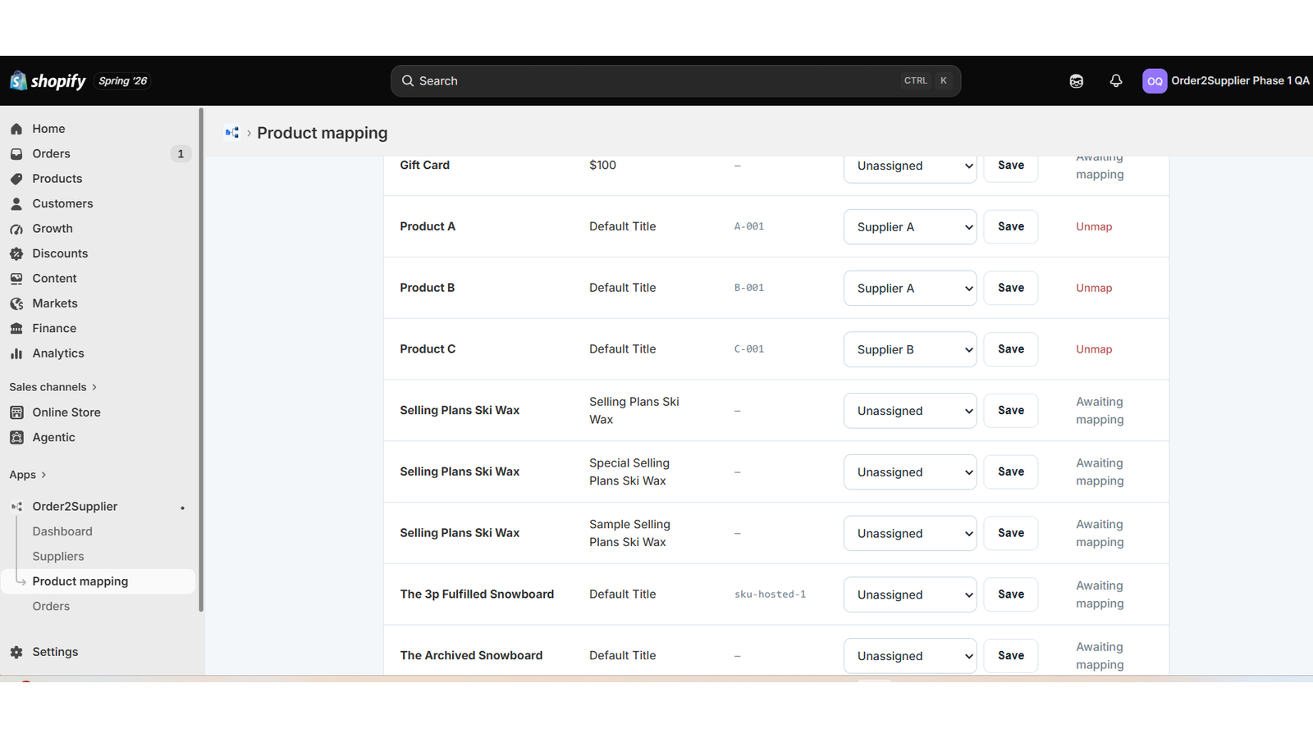Click the sidebar scrollbar

(201, 359)
